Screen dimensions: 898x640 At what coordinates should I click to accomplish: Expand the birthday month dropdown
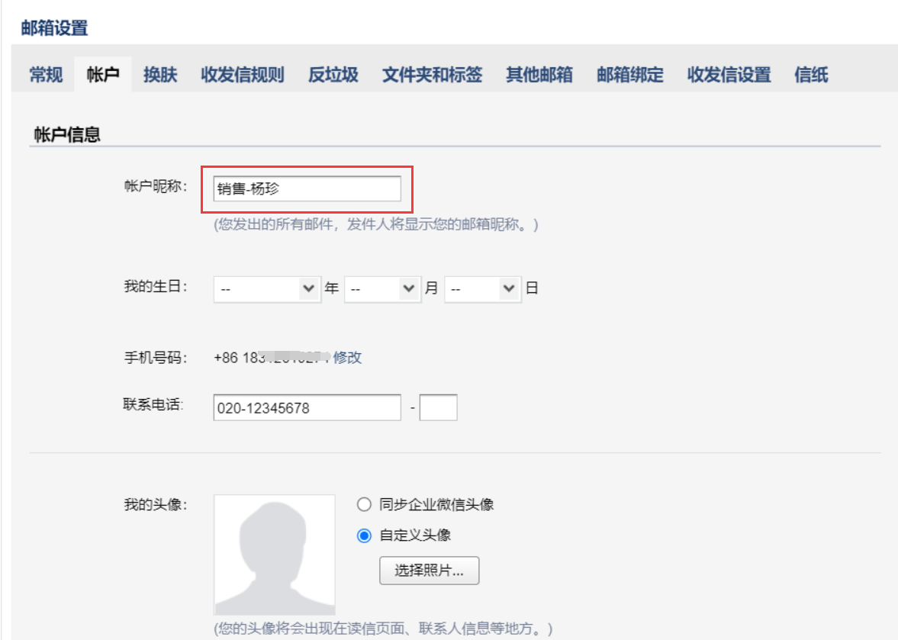click(x=381, y=289)
